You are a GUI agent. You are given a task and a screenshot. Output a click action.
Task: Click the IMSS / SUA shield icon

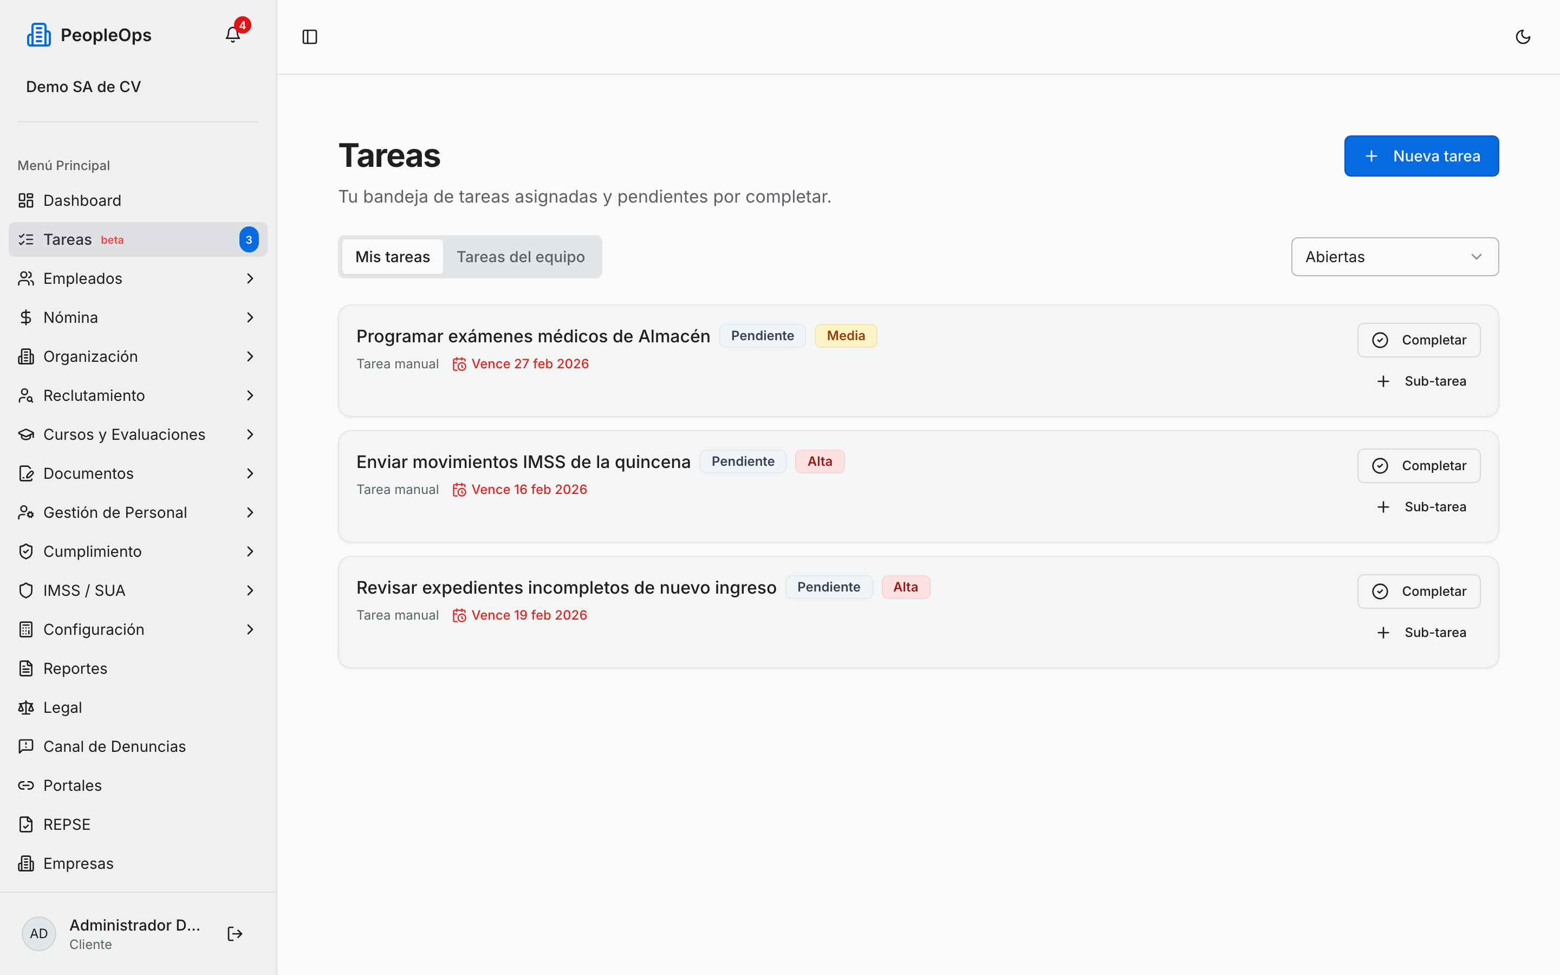click(26, 590)
